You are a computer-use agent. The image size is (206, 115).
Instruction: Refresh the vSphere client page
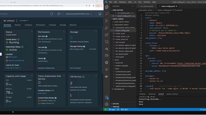point(51,14)
